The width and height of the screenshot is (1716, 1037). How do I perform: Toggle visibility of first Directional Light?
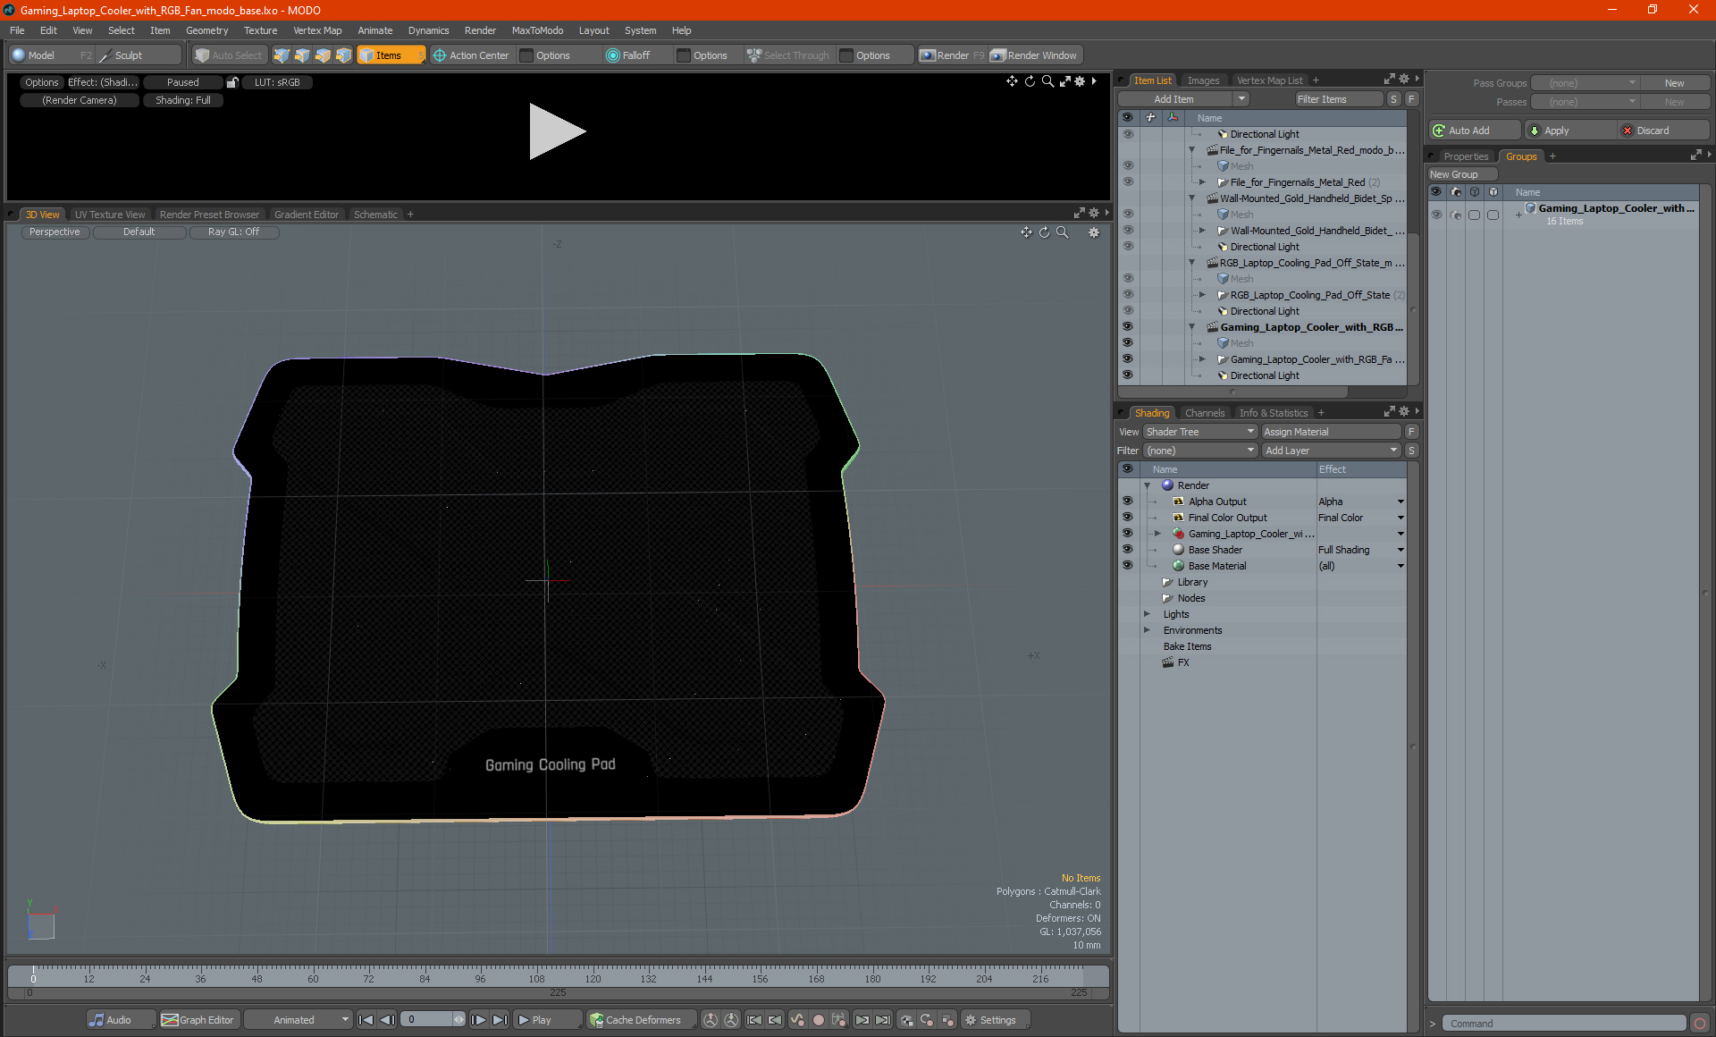click(1127, 134)
